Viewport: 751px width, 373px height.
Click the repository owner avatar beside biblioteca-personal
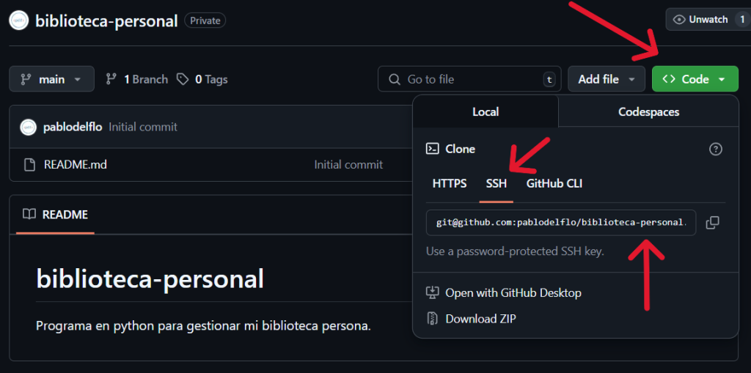(19, 21)
